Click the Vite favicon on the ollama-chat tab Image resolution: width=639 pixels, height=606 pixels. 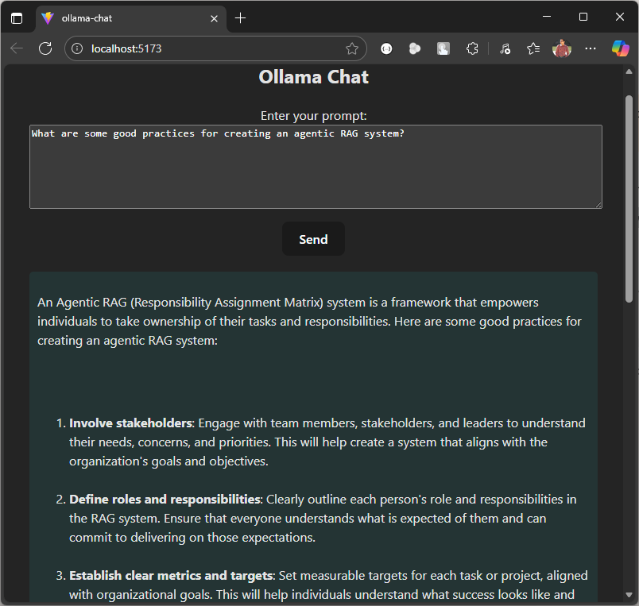pos(46,16)
